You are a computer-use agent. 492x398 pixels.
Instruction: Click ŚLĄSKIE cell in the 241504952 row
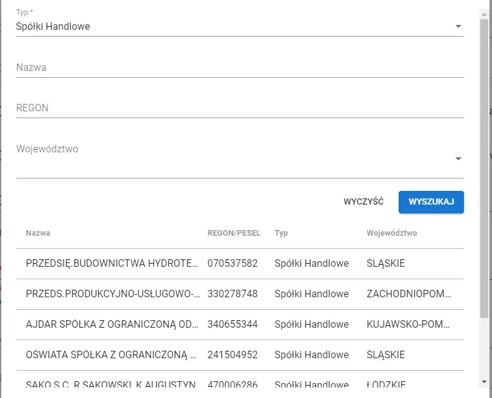point(386,354)
